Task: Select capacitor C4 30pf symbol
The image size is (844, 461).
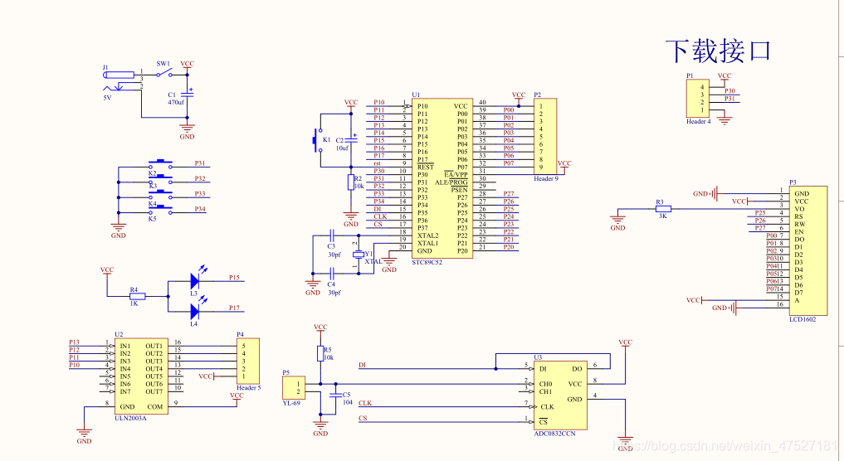Action: 332,274
